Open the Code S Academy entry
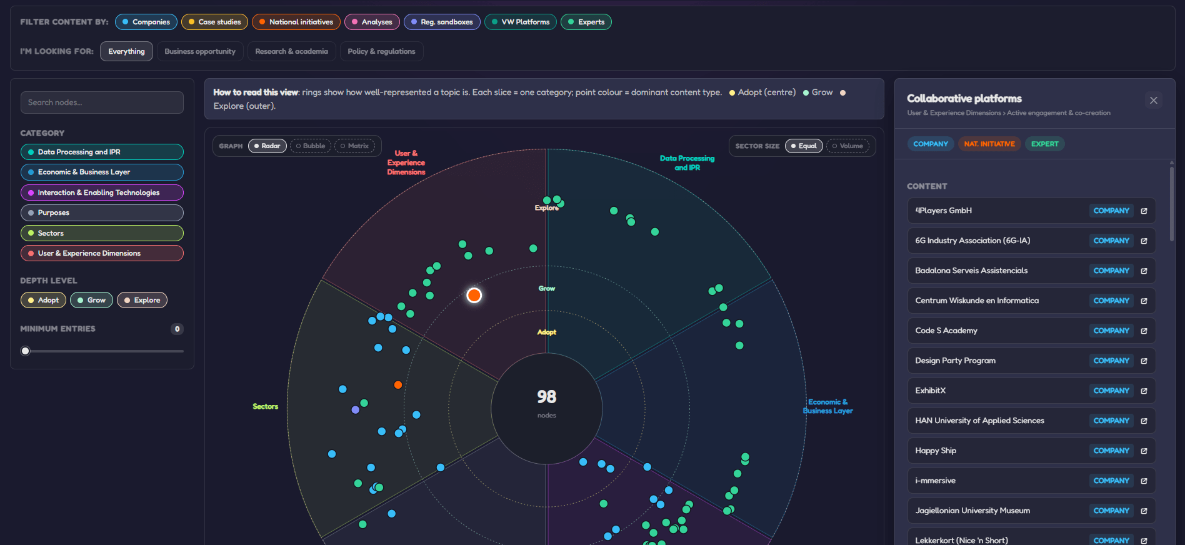This screenshot has height=545, width=1185. click(1031, 331)
